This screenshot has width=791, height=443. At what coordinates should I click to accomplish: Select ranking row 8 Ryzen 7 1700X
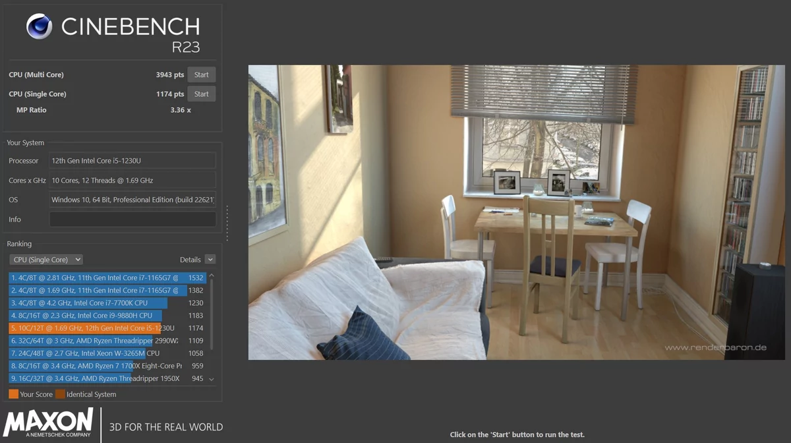pyautogui.click(x=107, y=366)
